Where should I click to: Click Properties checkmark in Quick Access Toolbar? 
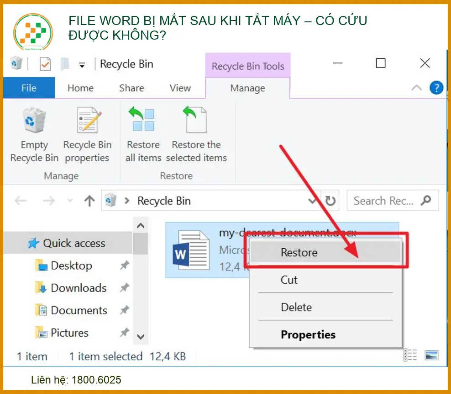45,64
